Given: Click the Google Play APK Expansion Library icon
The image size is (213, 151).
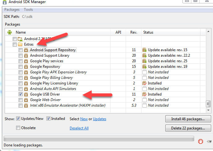Looking at the screenshot, I should pyautogui.click(x=26, y=72).
